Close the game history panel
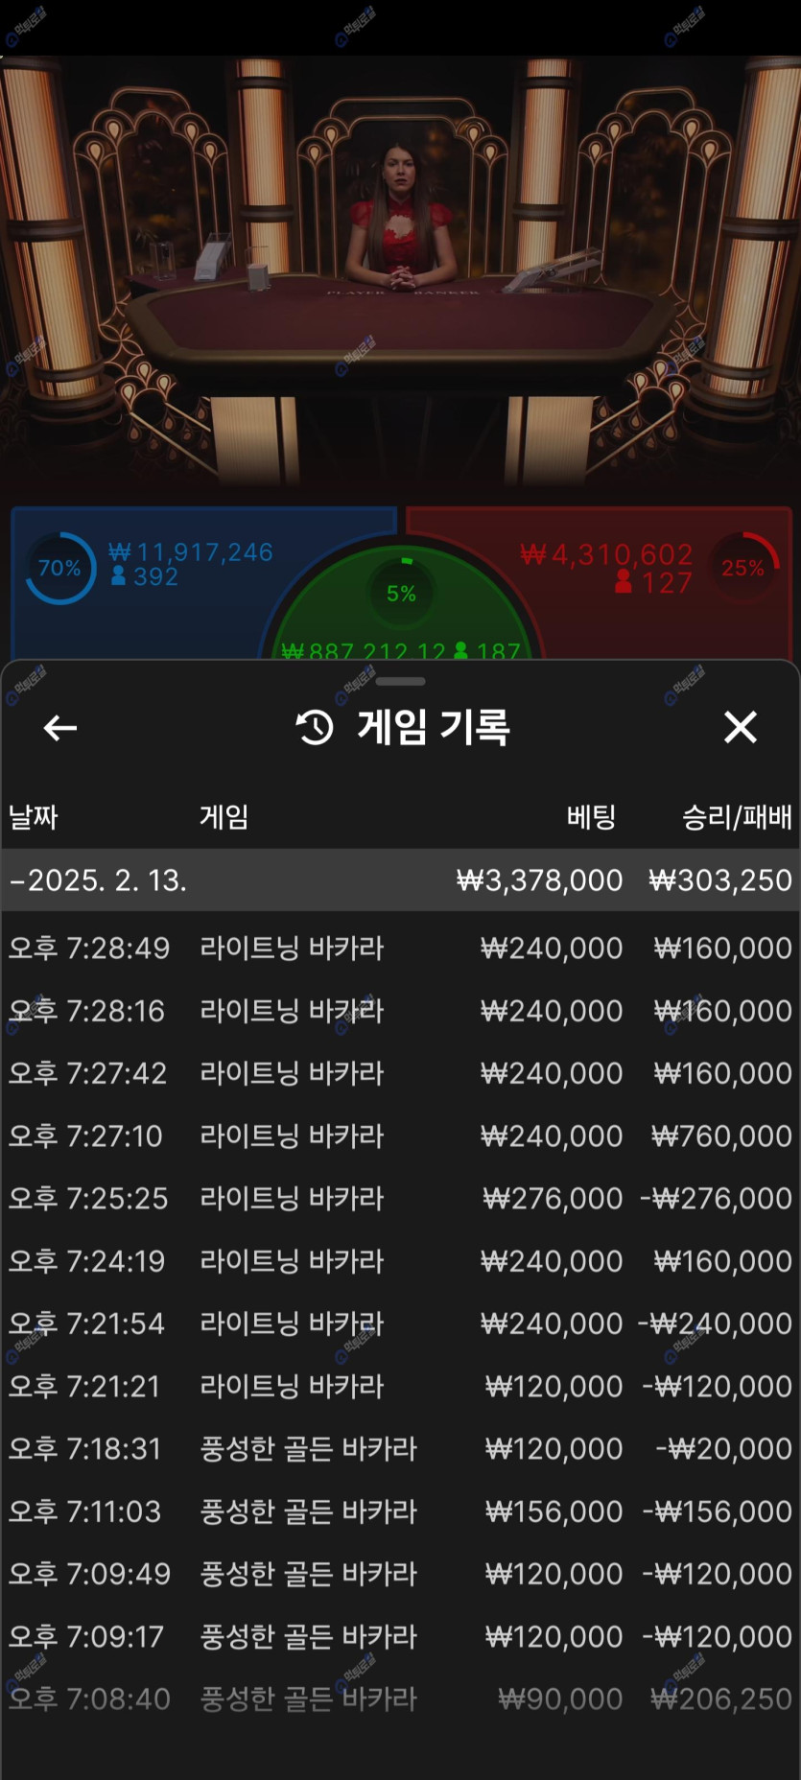This screenshot has width=801, height=1780. [740, 728]
